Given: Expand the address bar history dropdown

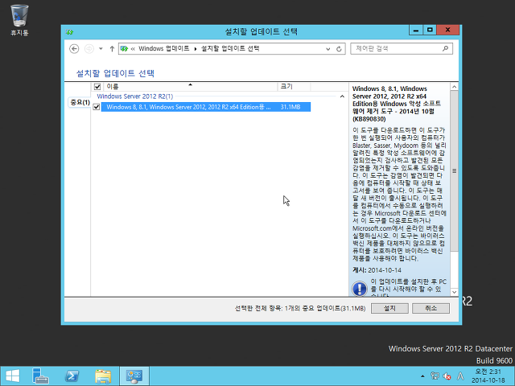Looking at the screenshot, I should pyautogui.click(x=328, y=49).
